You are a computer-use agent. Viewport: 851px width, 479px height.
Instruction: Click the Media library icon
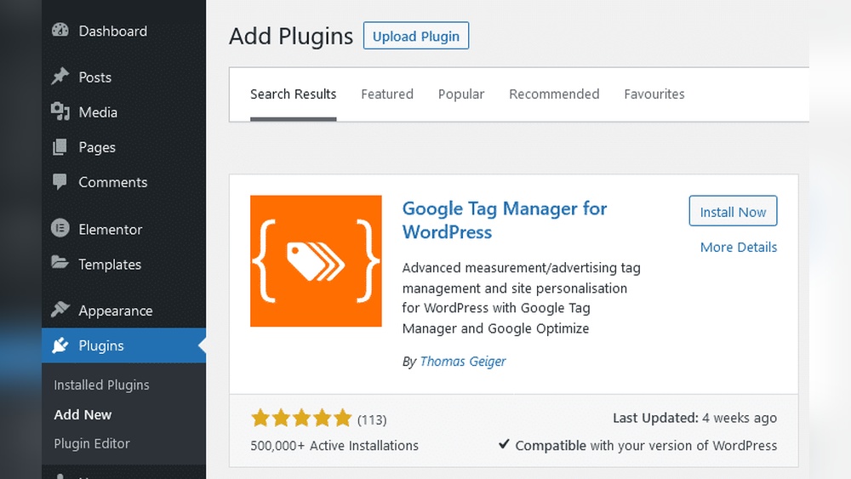[60, 111]
